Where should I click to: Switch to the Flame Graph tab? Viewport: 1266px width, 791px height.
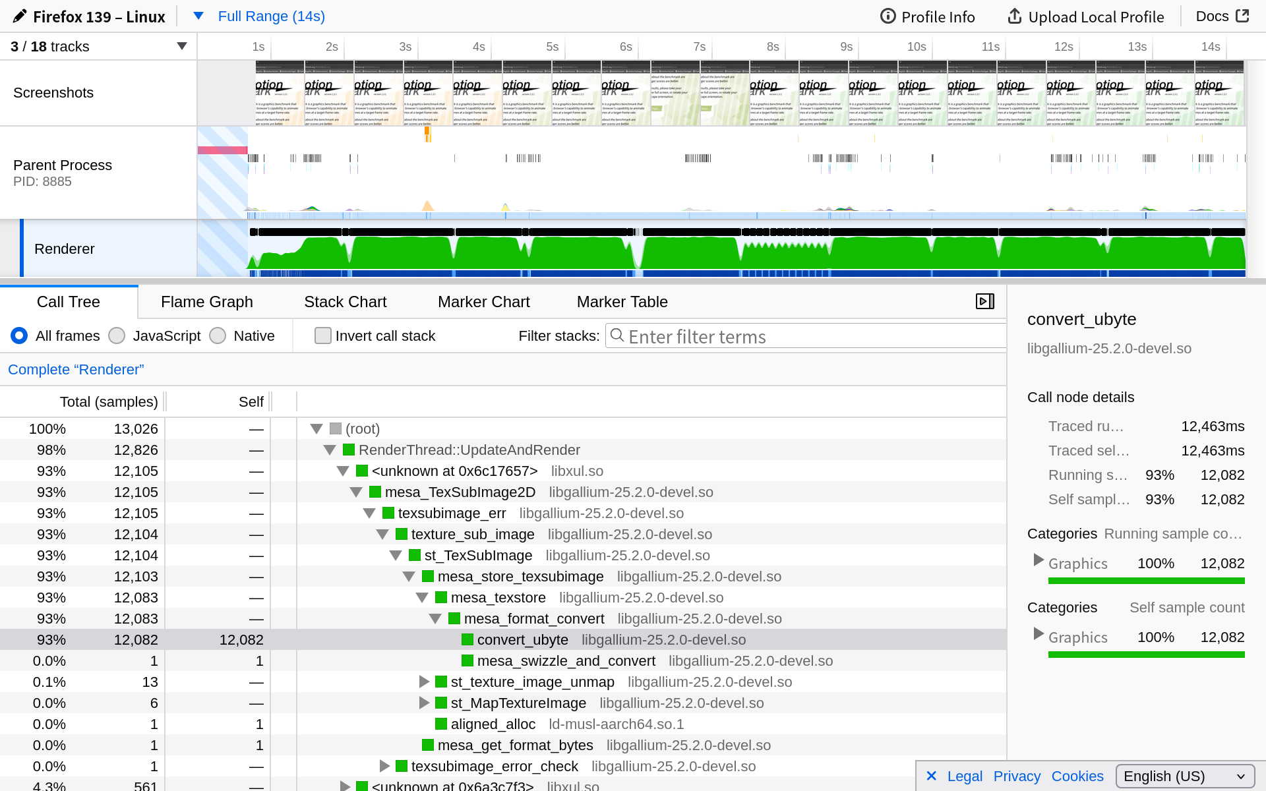click(207, 302)
